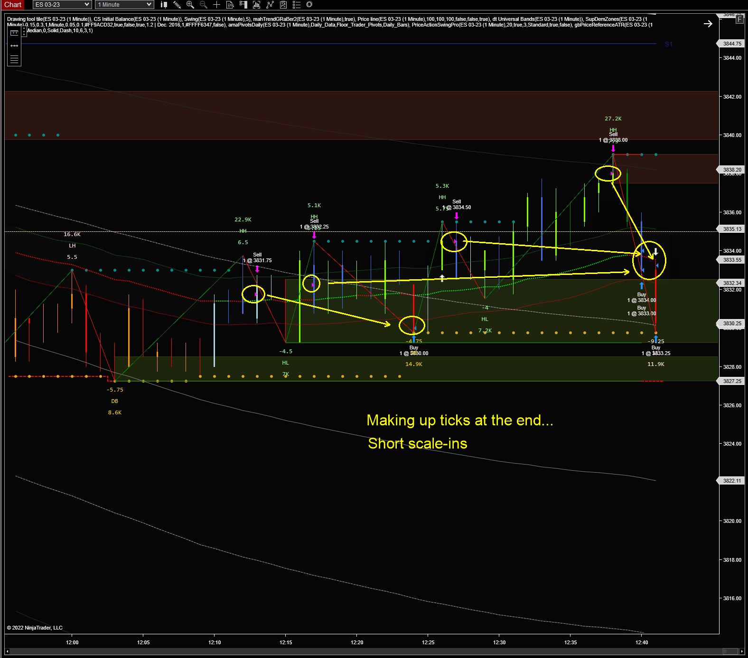The width and height of the screenshot is (748, 658).
Task: Click the 12:00 time axis label
Action: coord(72,642)
